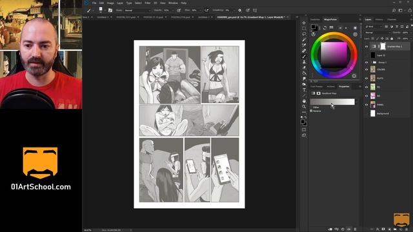This screenshot has height=232, width=413.
Task: Select the COLORS layer thumbnail
Action: click(373, 70)
